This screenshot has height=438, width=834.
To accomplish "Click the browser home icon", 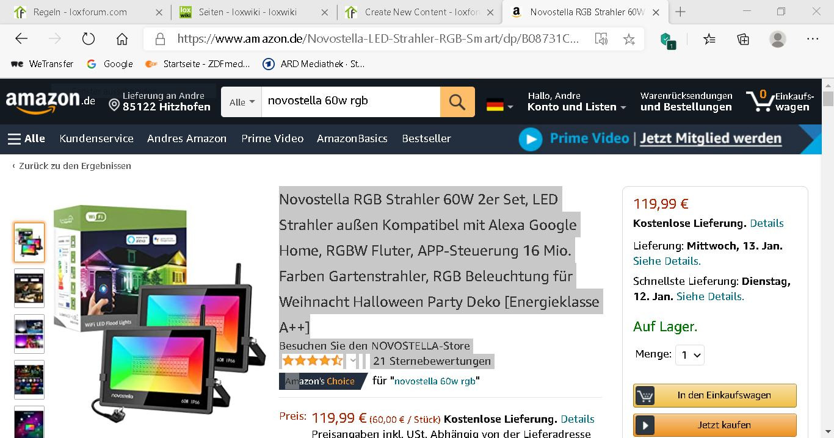I will [x=122, y=39].
